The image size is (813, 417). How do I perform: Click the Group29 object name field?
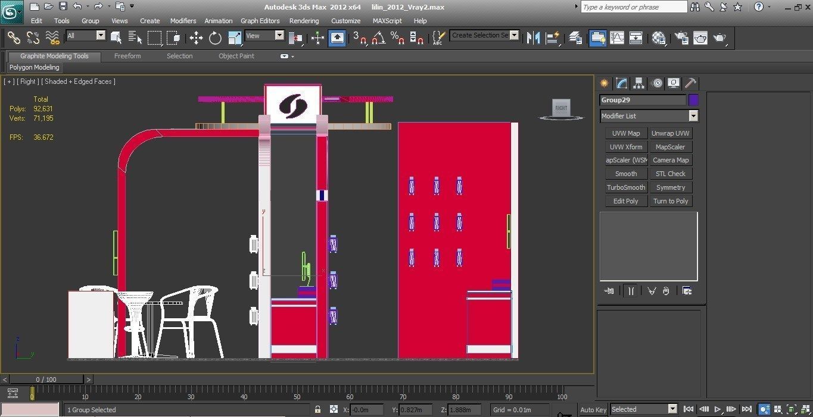coord(643,100)
